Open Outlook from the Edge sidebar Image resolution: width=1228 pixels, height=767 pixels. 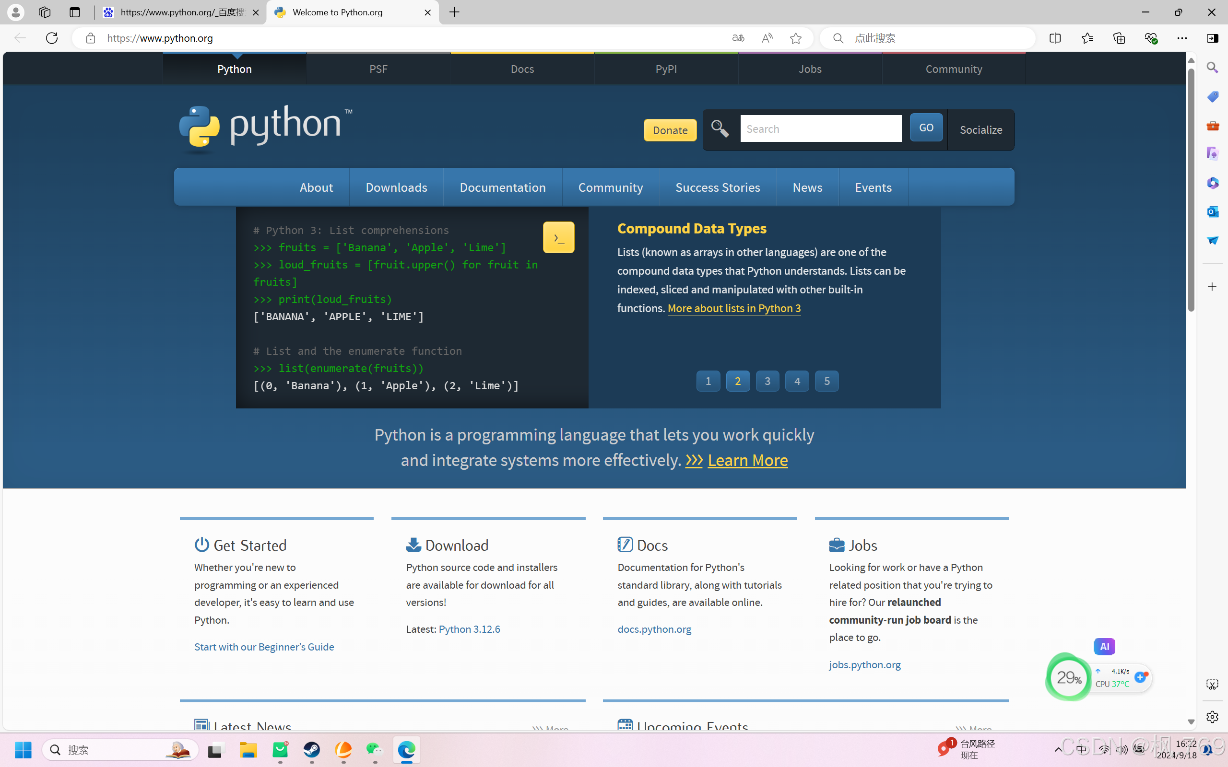coord(1213,212)
